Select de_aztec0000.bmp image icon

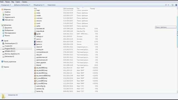pyautogui.click(x=35, y=68)
